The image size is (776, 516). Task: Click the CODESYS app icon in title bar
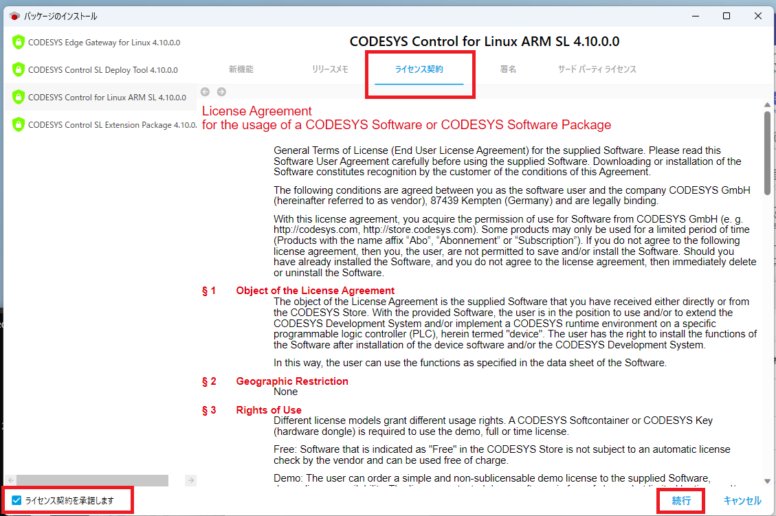[x=14, y=16]
